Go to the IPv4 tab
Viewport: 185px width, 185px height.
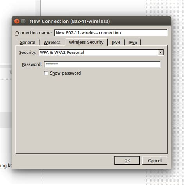click(x=116, y=43)
